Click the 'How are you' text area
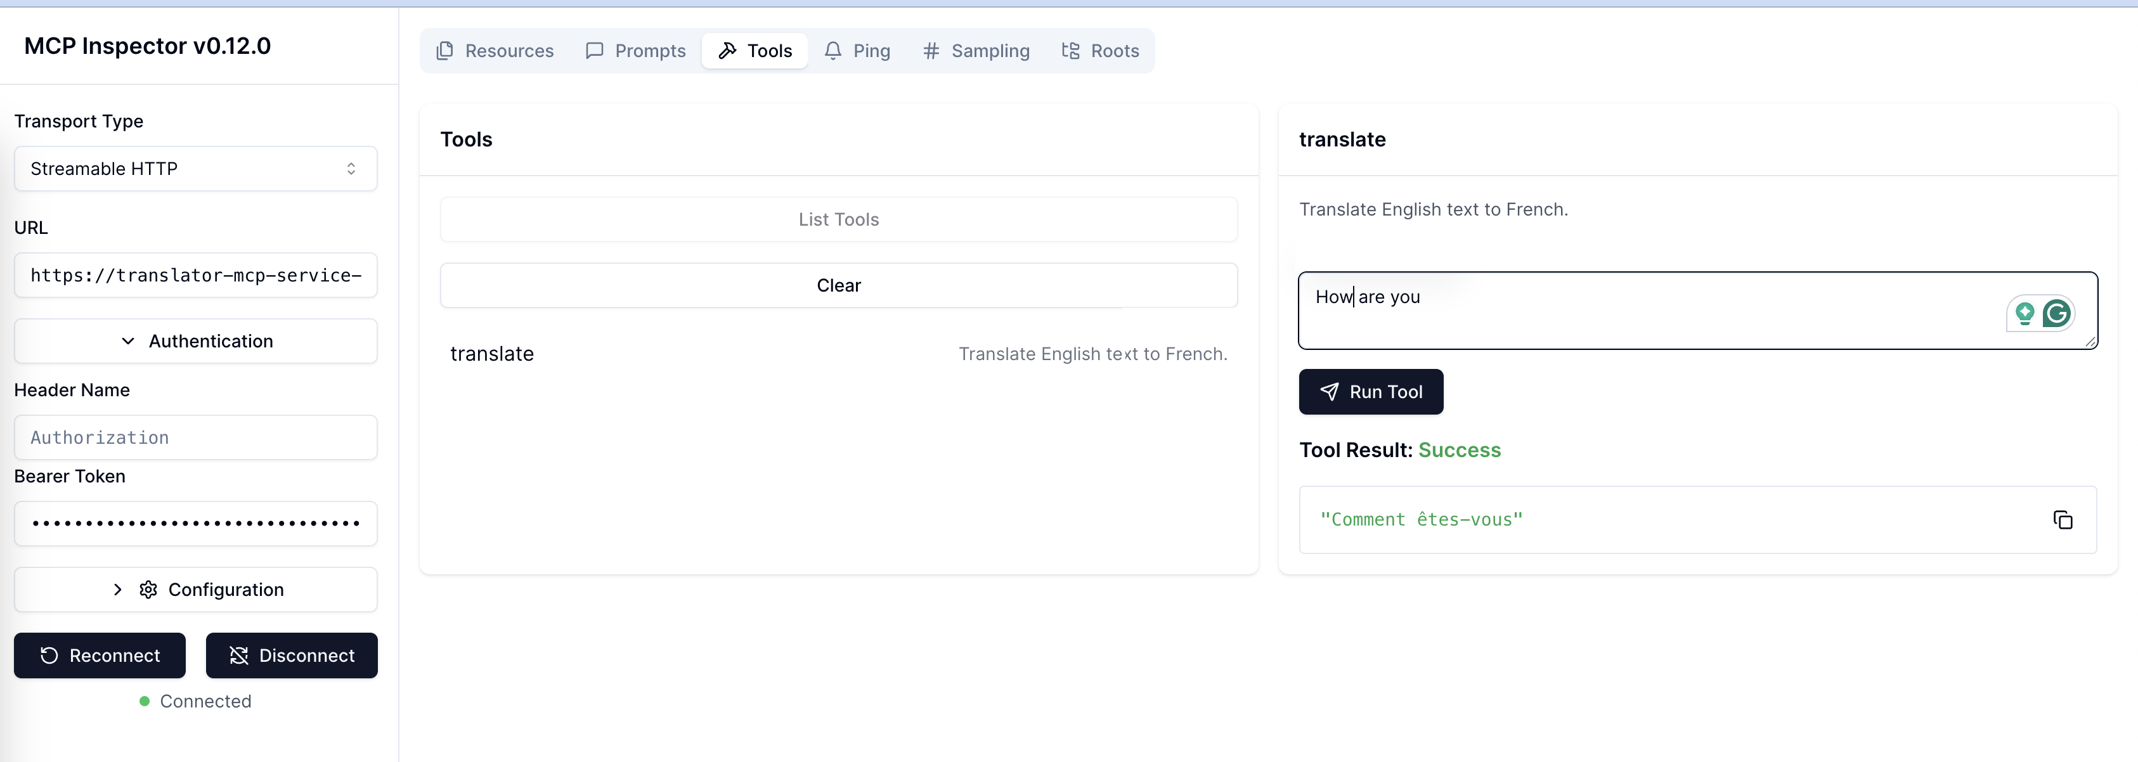 (x=1697, y=311)
